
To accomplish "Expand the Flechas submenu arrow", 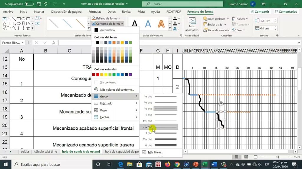I will pos(136,117).
